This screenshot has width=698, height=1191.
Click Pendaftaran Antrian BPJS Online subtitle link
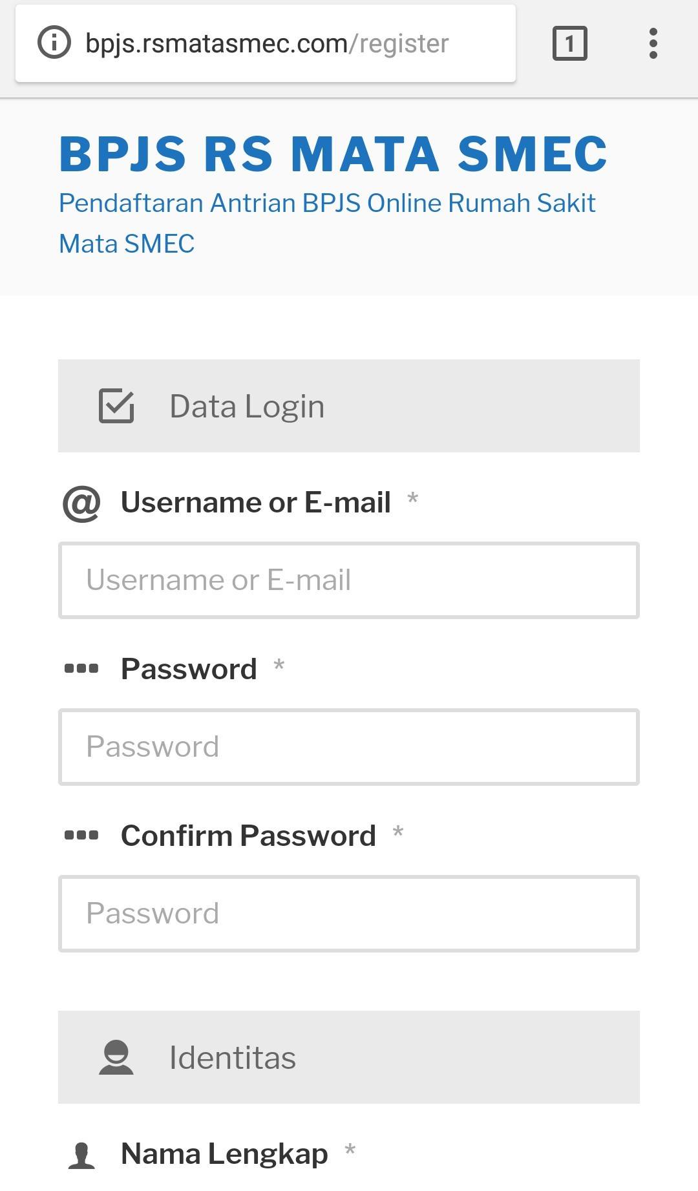click(327, 223)
